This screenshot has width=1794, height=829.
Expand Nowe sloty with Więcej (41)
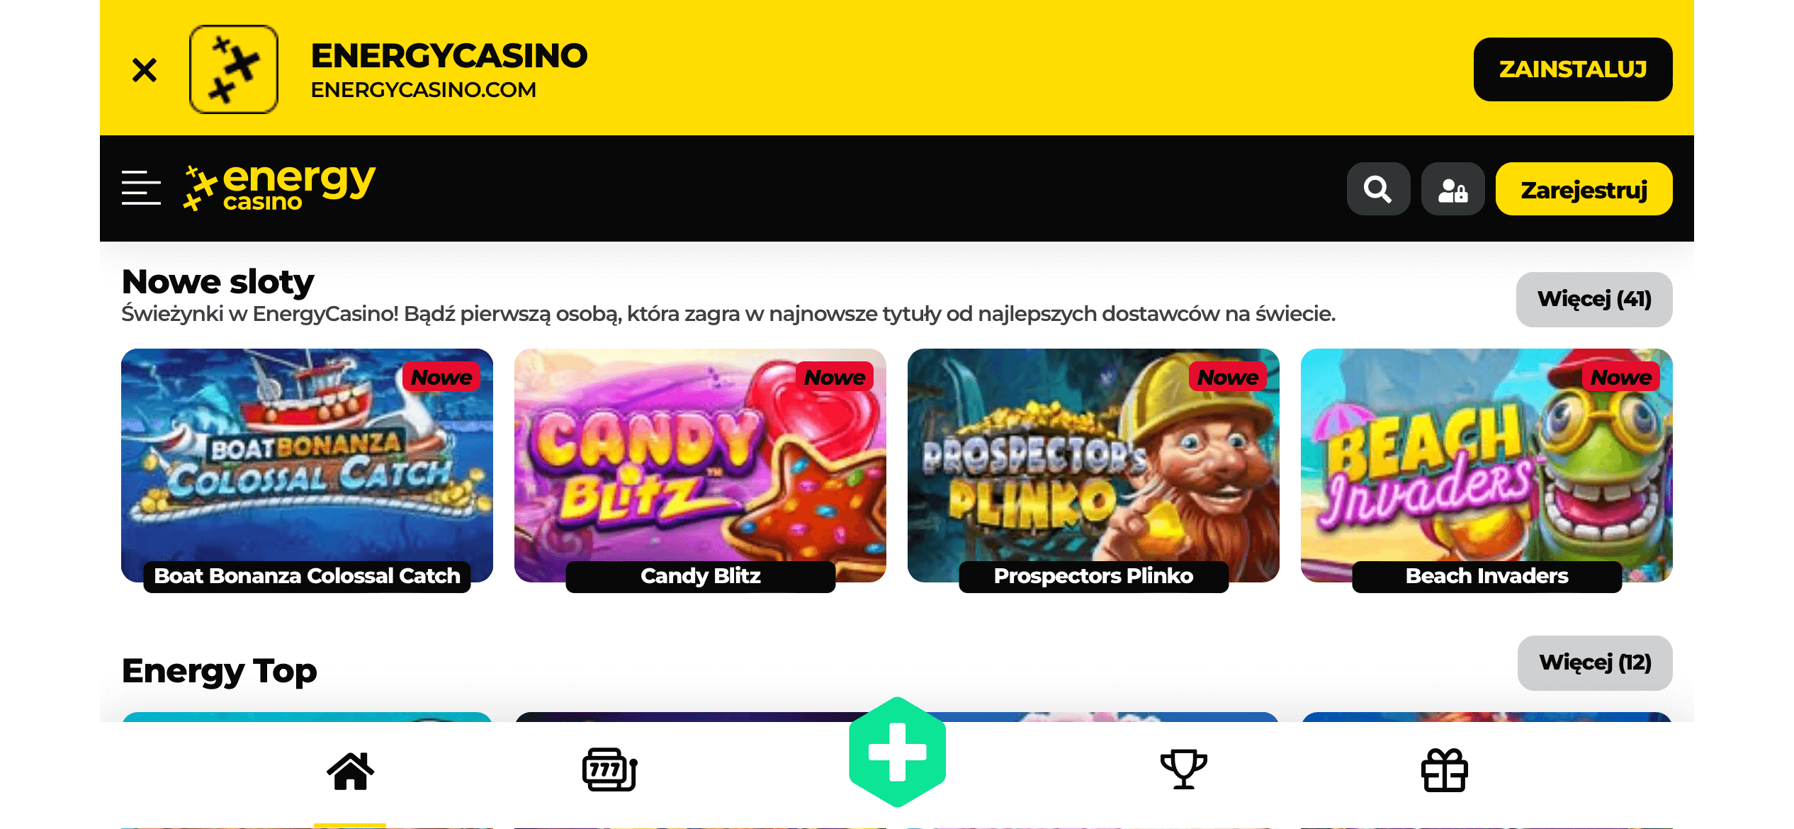(x=1594, y=299)
